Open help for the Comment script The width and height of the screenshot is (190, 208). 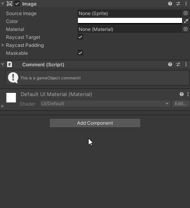(x=170, y=64)
